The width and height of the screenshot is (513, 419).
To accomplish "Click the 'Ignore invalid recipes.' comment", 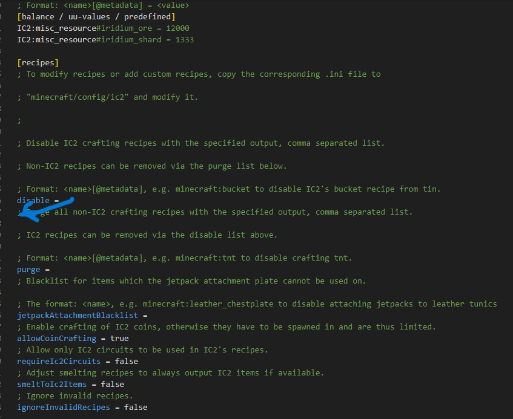I will [x=79, y=396].
